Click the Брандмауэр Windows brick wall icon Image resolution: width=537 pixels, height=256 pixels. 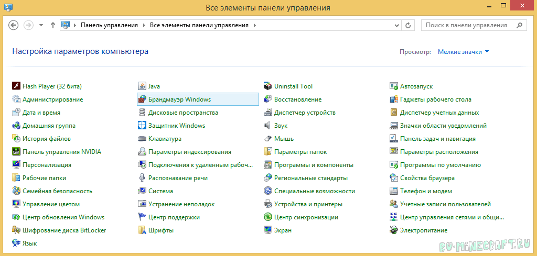pos(142,99)
